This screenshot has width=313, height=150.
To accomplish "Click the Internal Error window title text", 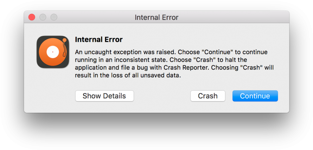I will coord(156,17).
